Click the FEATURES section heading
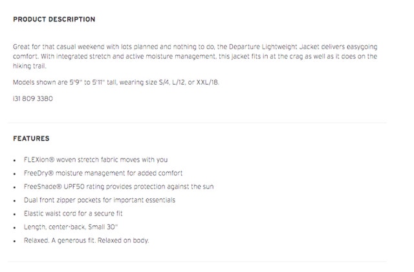This screenshot has height=272, width=414. 31,139
